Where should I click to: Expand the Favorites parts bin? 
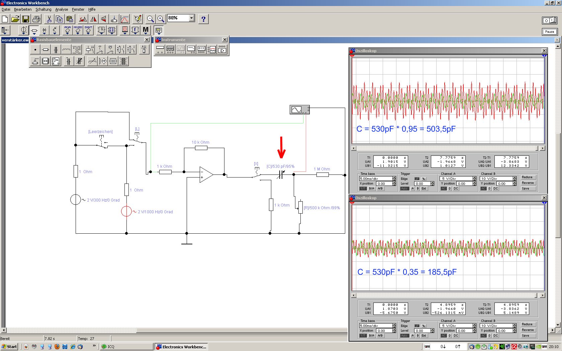(5, 30)
